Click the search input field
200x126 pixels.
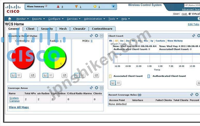(192, 5)
